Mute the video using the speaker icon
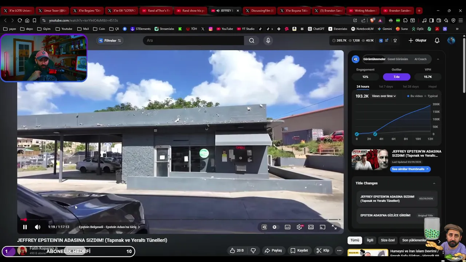This screenshot has width=466, height=262. click(x=37, y=227)
